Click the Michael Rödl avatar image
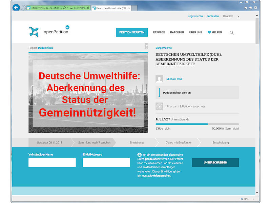Image resolution: width=271 pixels, height=203 pixels. click(159, 79)
